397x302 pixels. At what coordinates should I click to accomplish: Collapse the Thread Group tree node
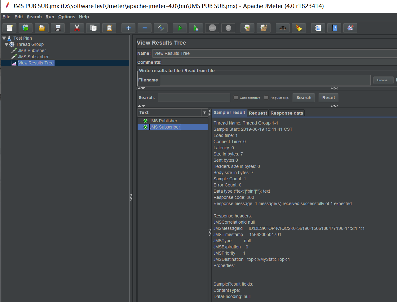click(x=7, y=44)
